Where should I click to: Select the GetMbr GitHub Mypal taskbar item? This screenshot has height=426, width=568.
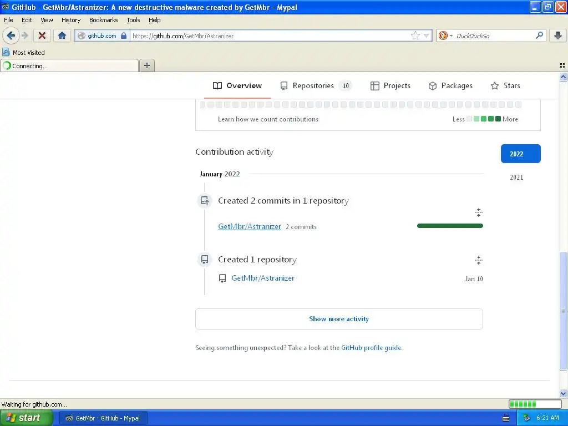[103, 418]
